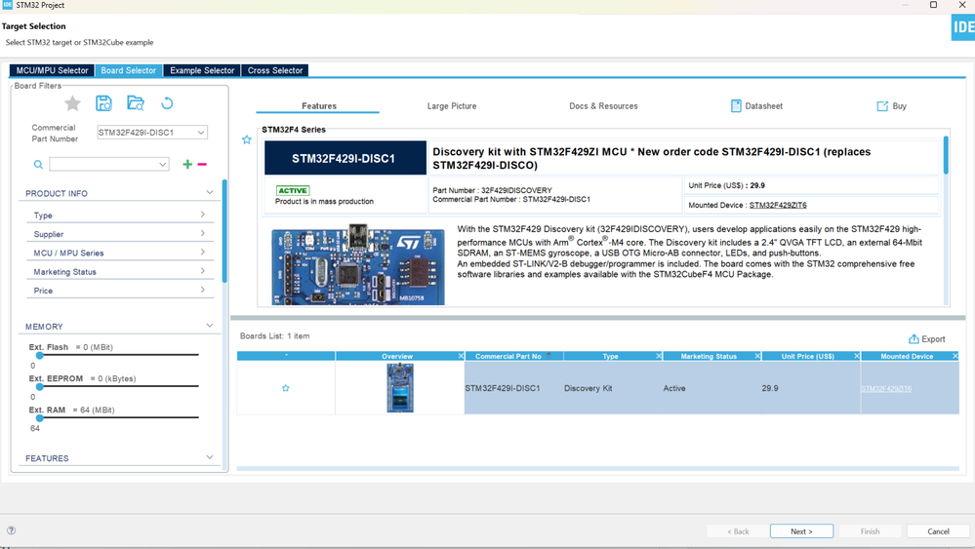Click the red minus remove icon
Image resolution: width=975 pixels, height=549 pixels.
pos(202,164)
